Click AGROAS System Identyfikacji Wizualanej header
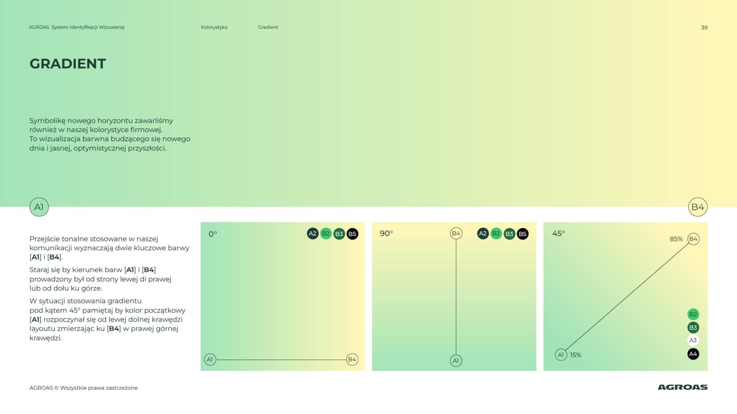Screen dimensions: 737x414 pos(76,27)
